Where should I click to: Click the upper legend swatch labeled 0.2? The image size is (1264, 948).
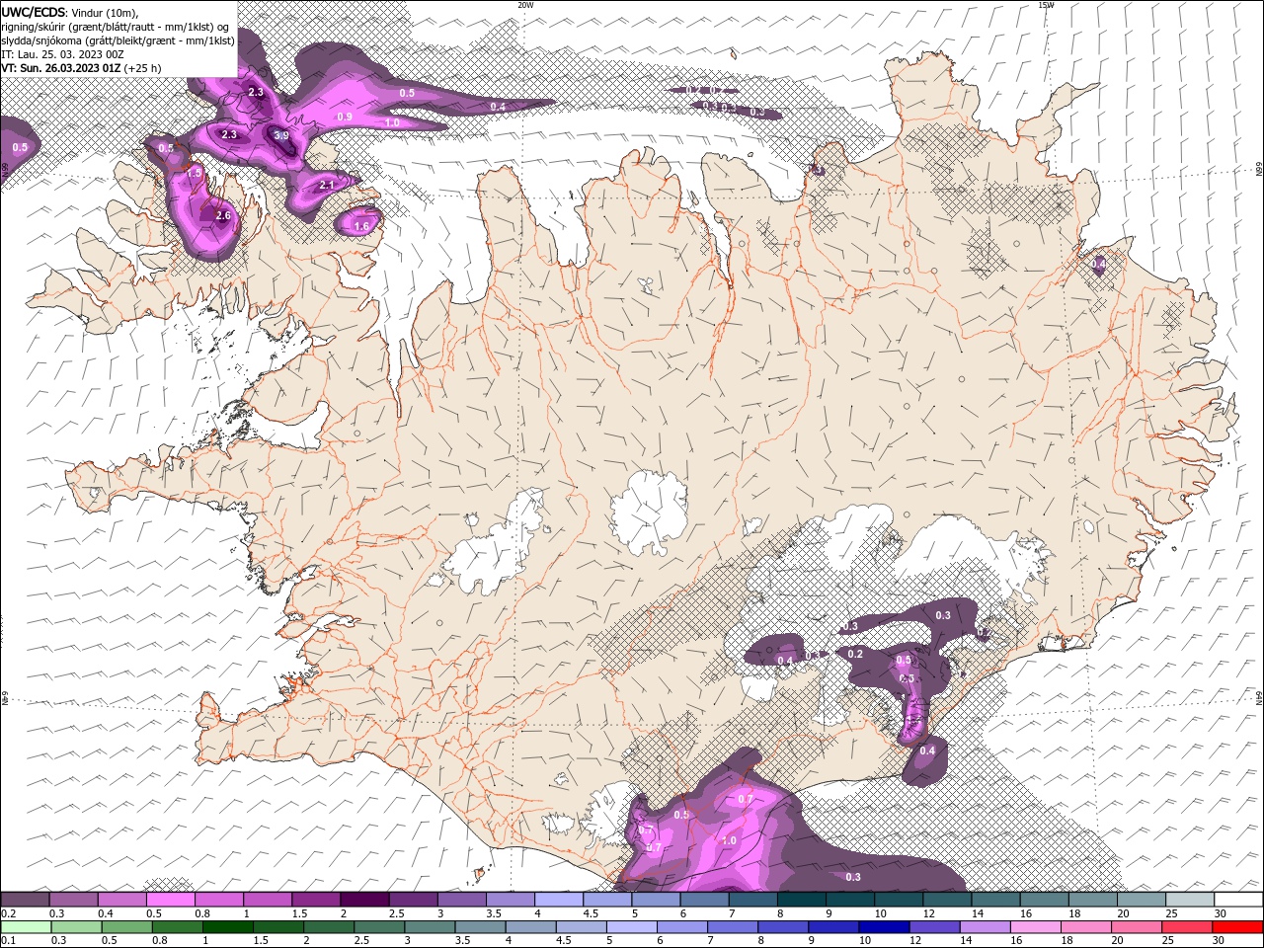click(x=25, y=900)
